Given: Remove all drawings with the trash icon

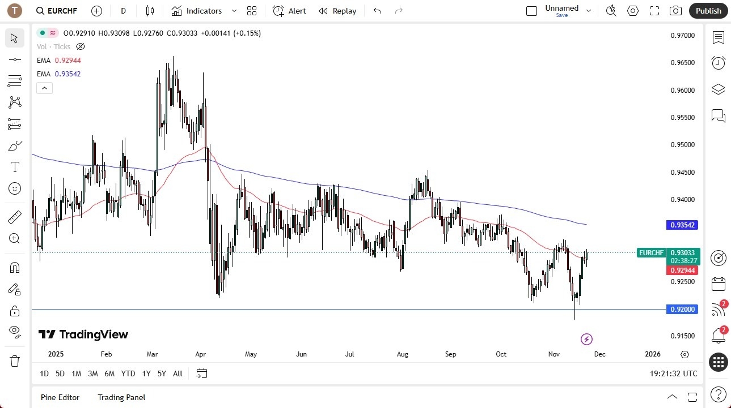Looking at the screenshot, I should tap(14, 360).
